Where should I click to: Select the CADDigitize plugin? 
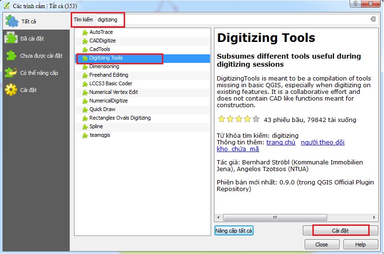coord(142,41)
